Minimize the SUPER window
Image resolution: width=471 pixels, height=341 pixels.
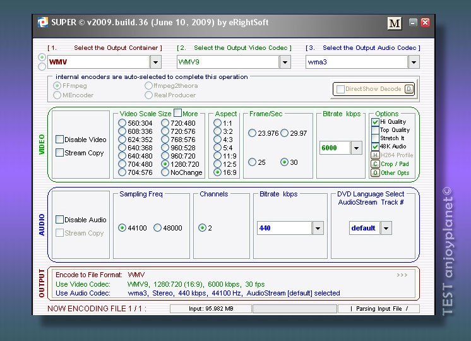(413, 23)
